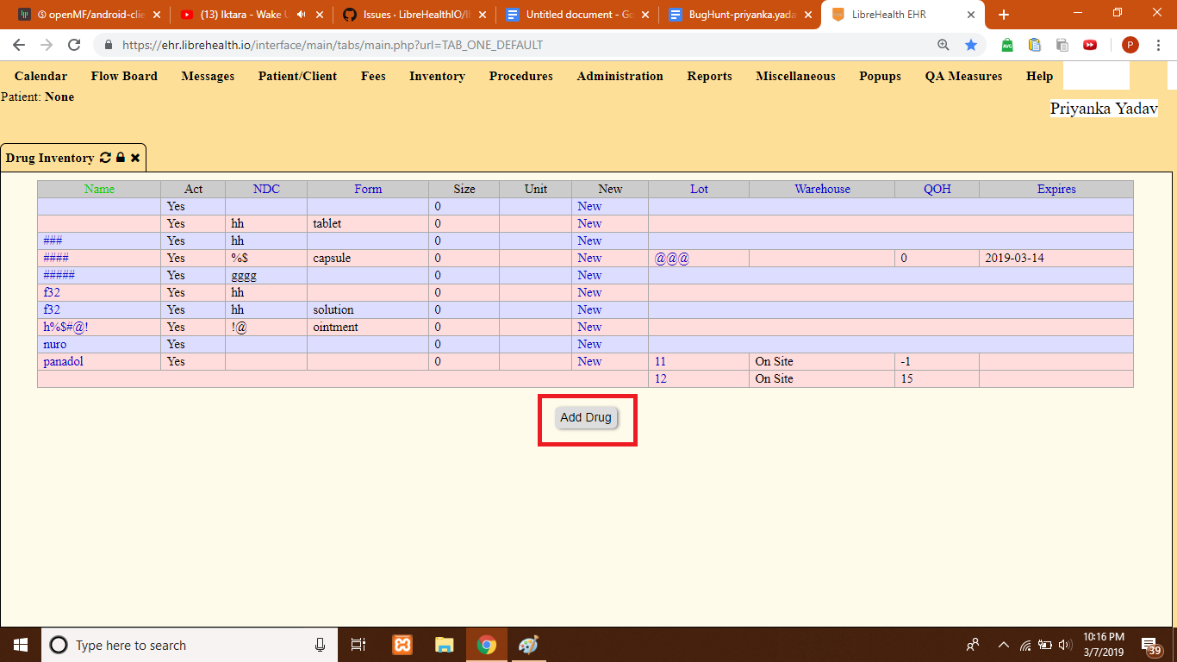Show hidden tray icons chevron
Viewport: 1177px width, 662px height.
pyautogui.click(x=1004, y=645)
